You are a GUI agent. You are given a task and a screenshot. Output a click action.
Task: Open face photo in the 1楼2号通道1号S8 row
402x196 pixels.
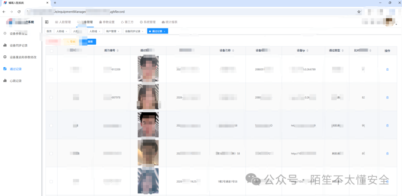tap(148, 181)
